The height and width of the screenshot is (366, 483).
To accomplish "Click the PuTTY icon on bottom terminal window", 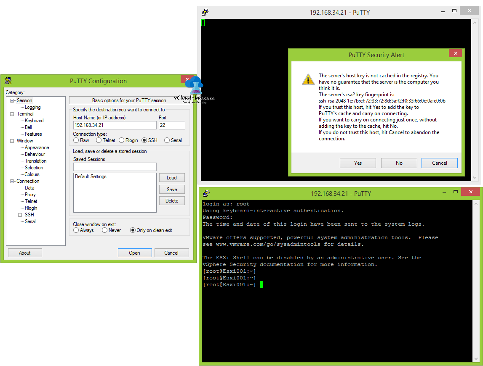I will [206, 193].
